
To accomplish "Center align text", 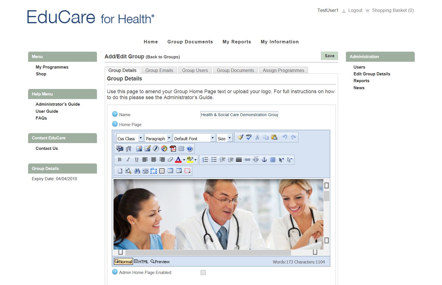I will (x=153, y=159).
